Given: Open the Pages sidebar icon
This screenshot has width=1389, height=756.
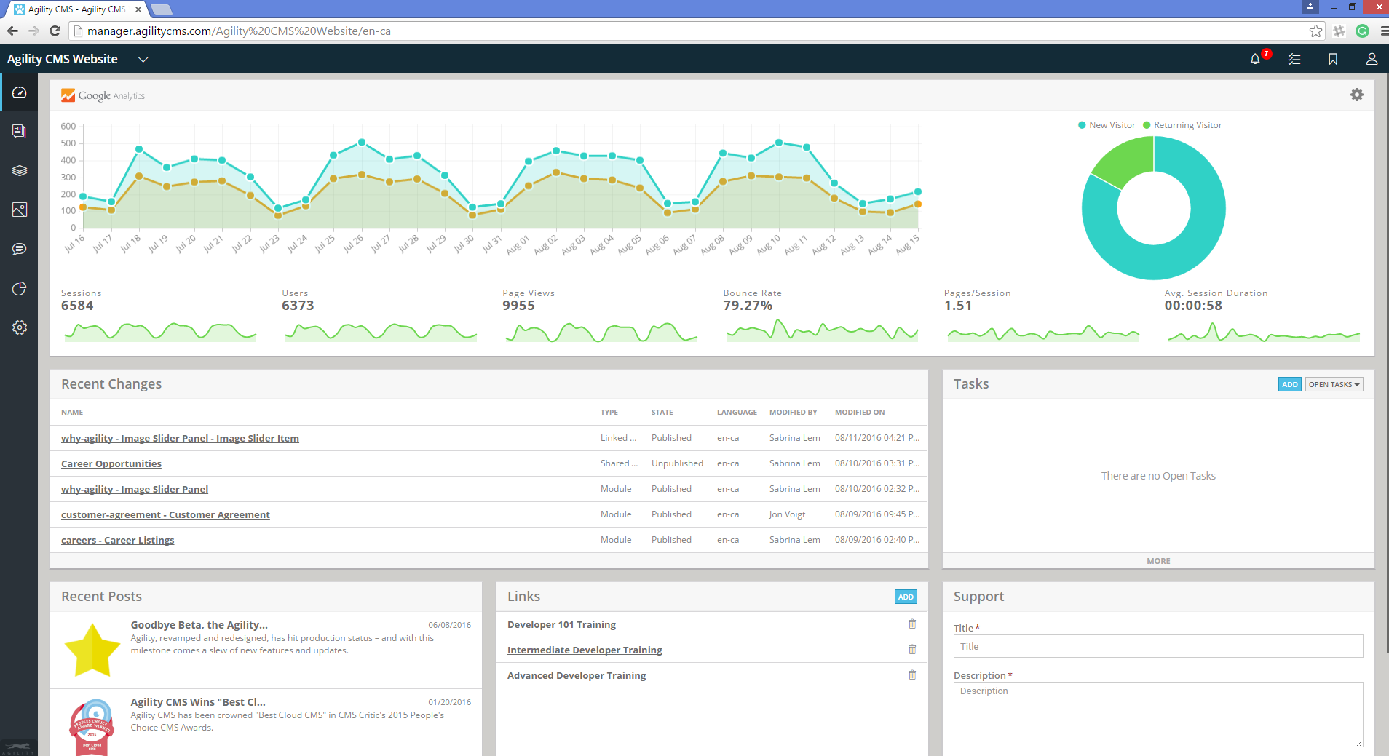Looking at the screenshot, I should 20,131.
